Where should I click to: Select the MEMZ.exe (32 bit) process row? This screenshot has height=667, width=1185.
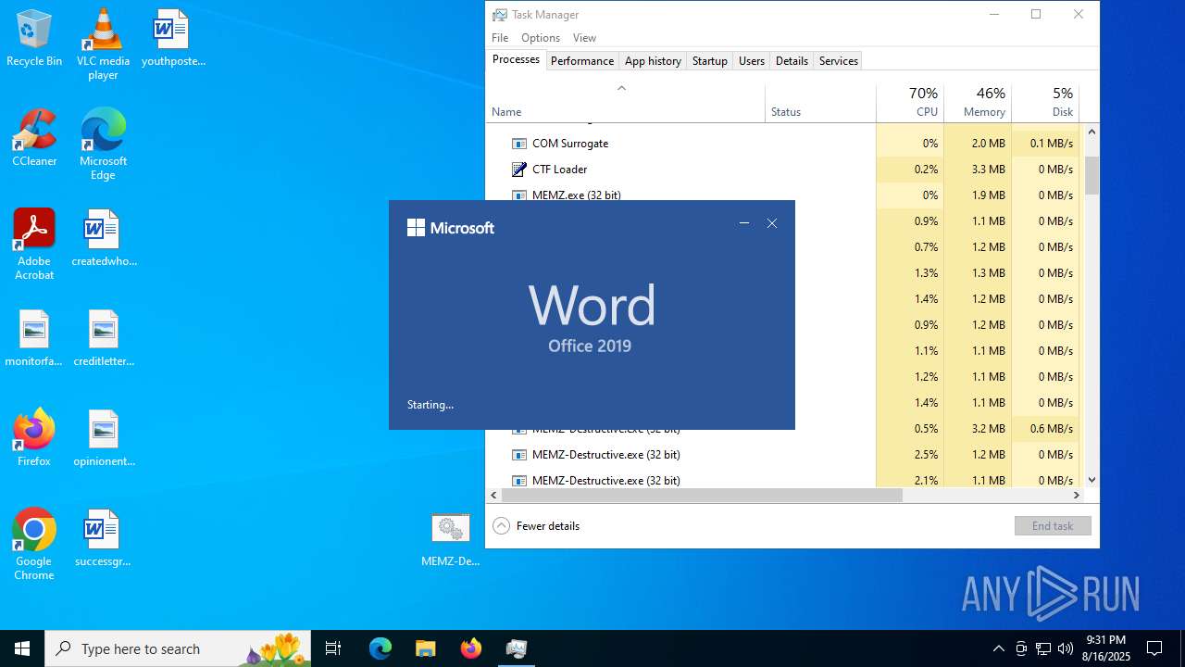coord(784,194)
